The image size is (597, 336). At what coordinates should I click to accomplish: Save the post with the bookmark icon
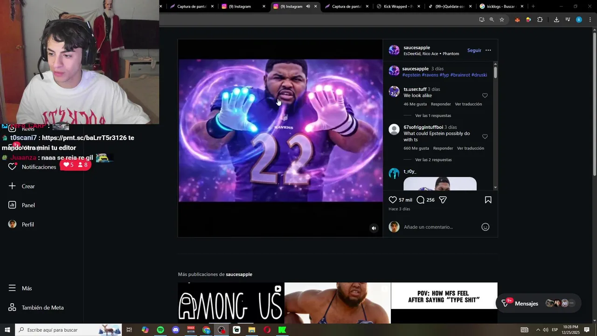coord(488,200)
